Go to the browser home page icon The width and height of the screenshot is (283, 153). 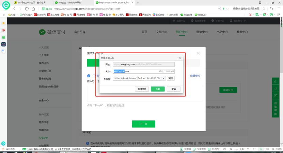coord(33,8)
